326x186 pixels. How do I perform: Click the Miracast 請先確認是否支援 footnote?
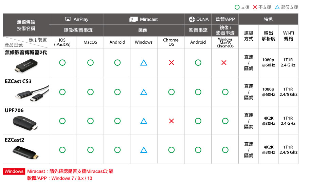[70, 171]
